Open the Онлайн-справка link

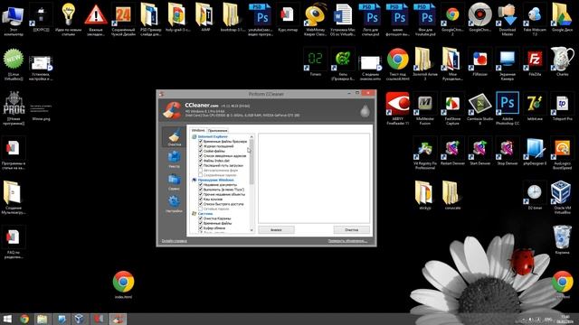[175, 241]
